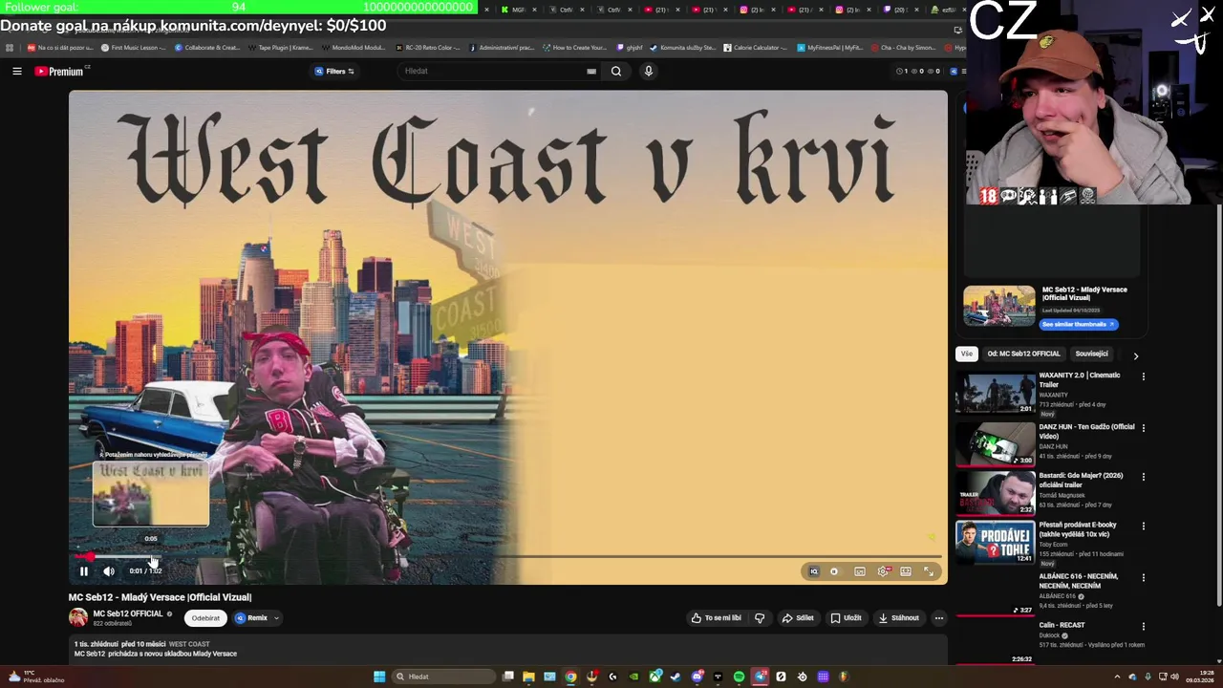Enter fullscreen video mode
The height and width of the screenshot is (688, 1223).
[929, 571]
